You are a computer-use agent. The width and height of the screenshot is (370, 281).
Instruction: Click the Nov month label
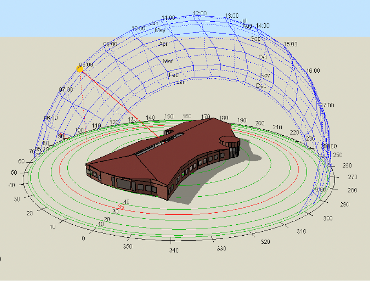(x=265, y=75)
